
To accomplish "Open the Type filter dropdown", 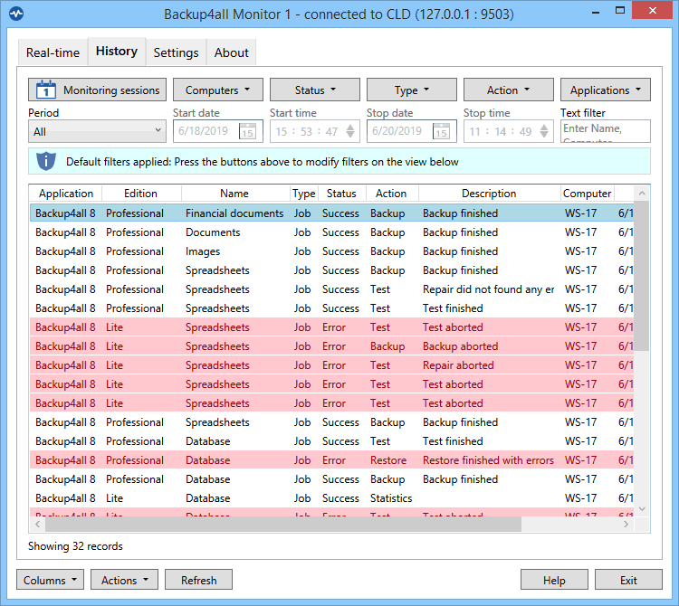I will [411, 90].
